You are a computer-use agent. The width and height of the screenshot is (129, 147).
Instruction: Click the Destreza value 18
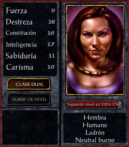click(x=52, y=22)
